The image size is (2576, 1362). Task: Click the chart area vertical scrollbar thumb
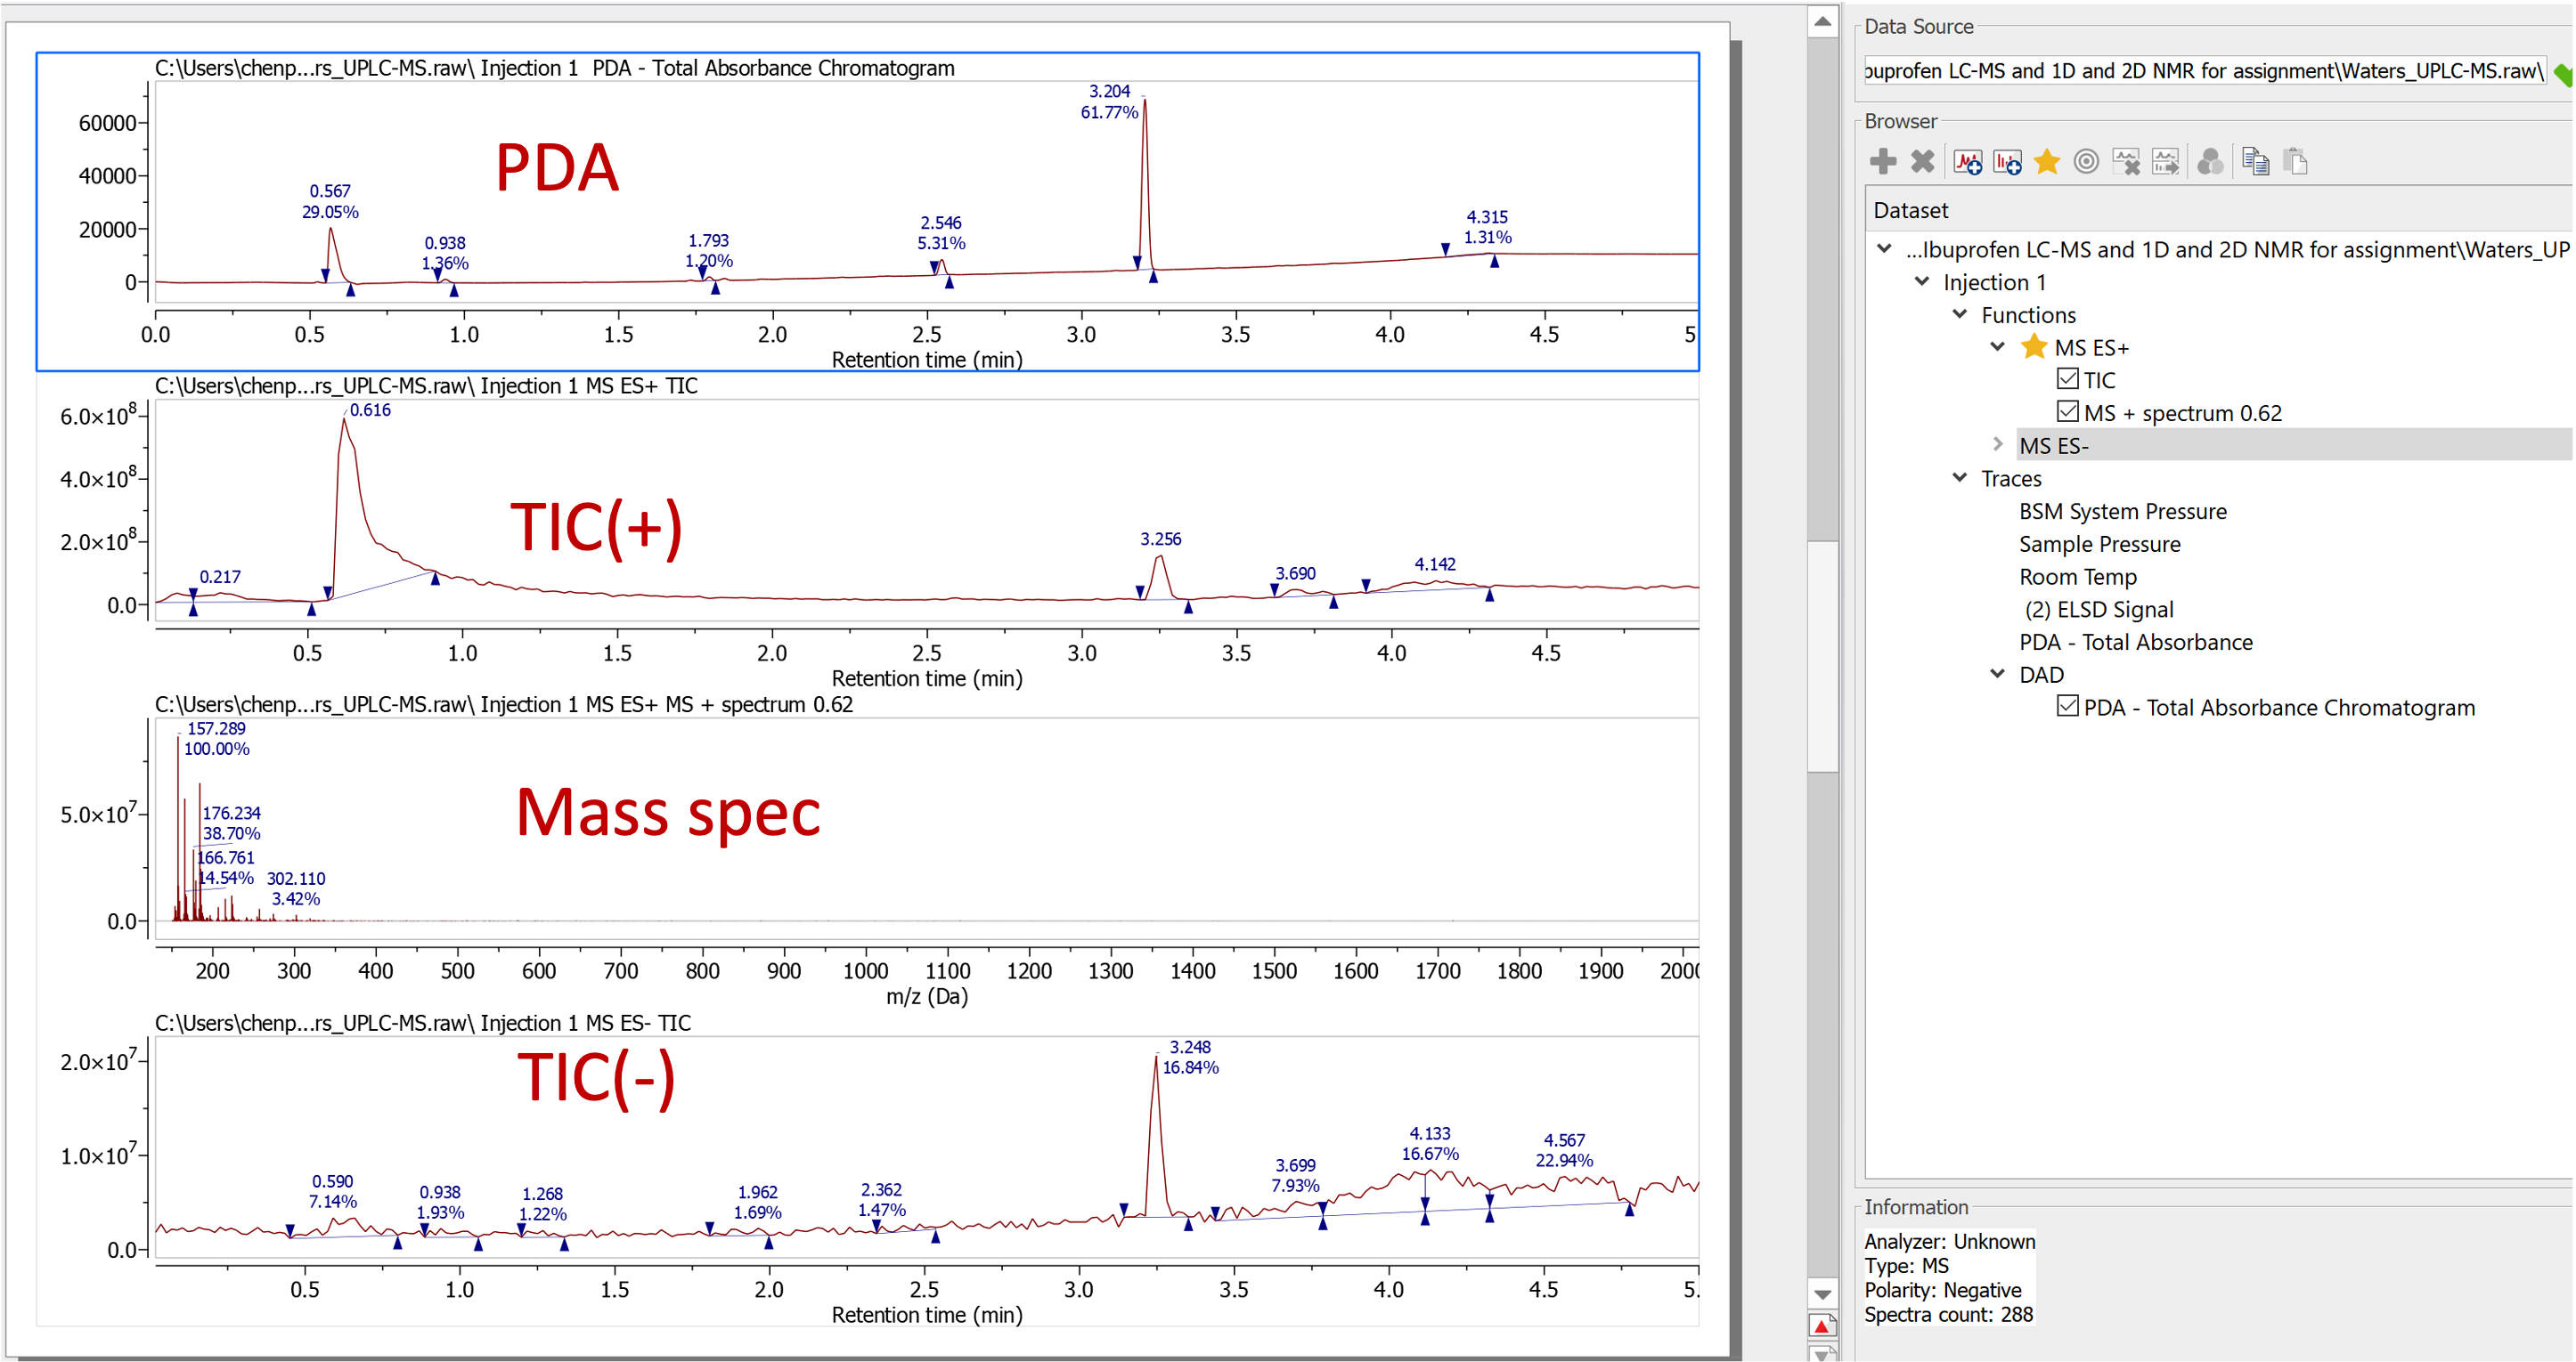point(1823,656)
